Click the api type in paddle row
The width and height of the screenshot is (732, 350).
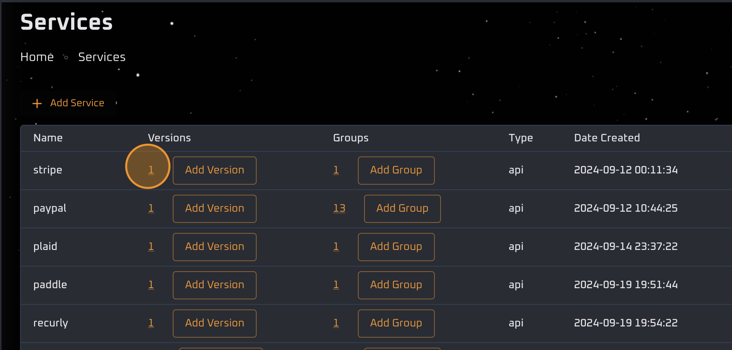(516, 285)
